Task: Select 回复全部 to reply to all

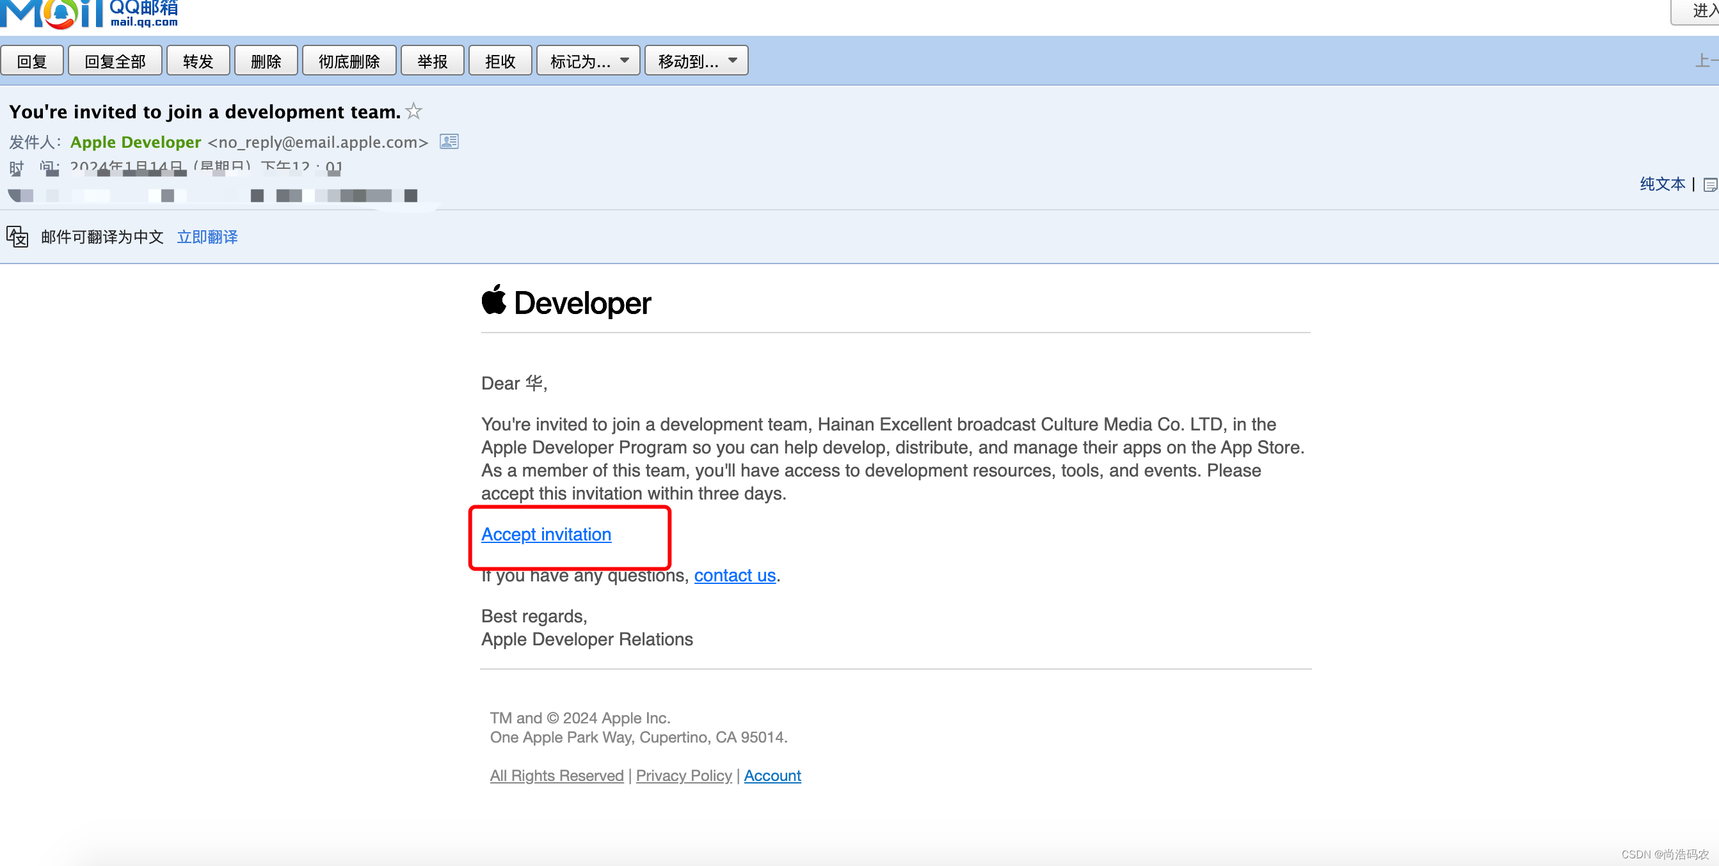Action: click(114, 60)
